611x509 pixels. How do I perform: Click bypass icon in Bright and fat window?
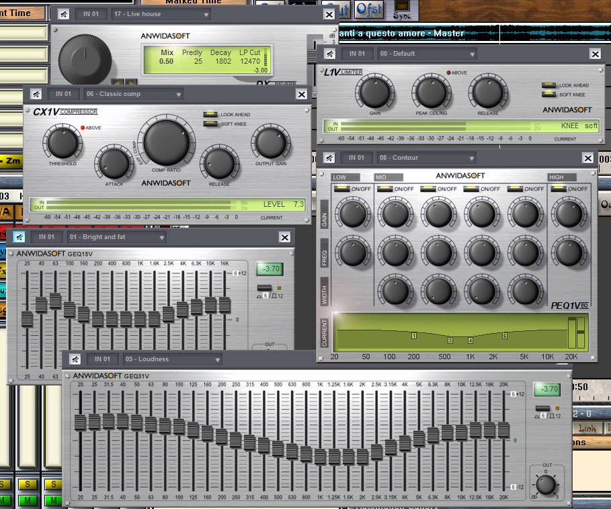pyautogui.click(x=19, y=237)
